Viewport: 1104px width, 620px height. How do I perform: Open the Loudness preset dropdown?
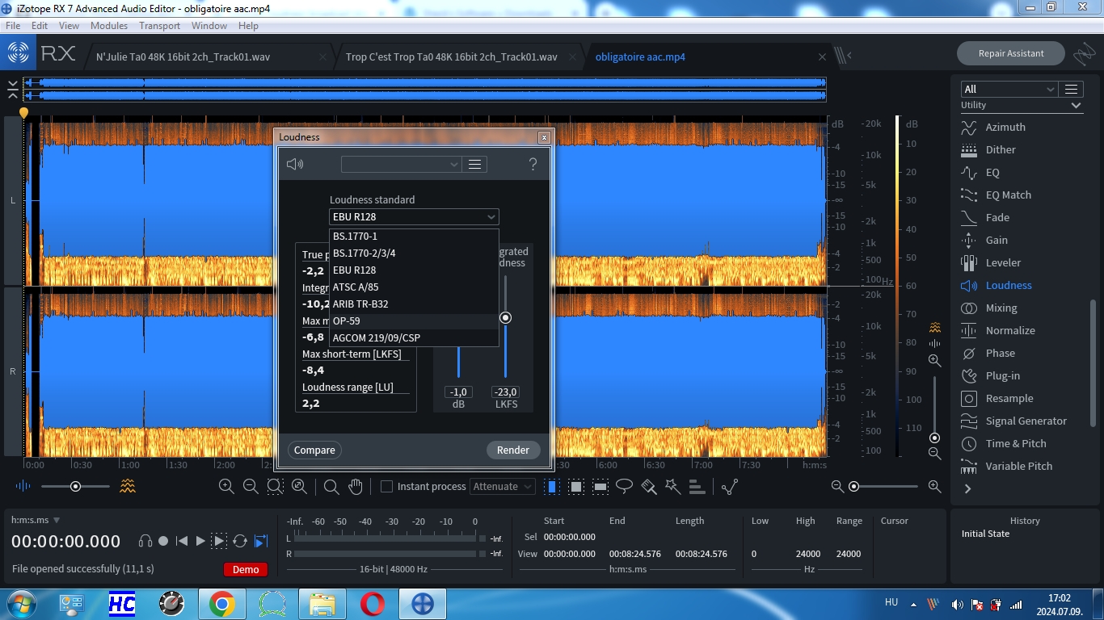pos(402,165)
